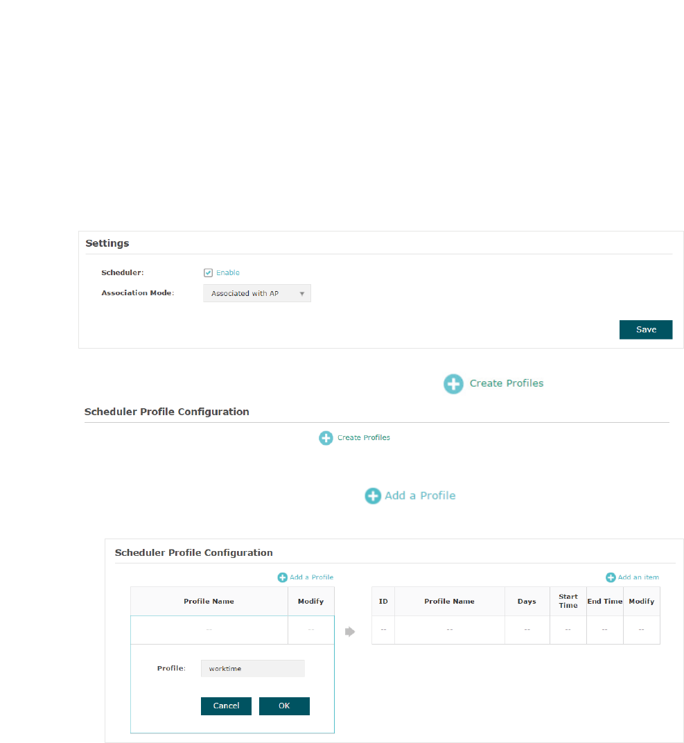This screenshot has height=743, width=684.
Task: Click the small Create Profiles link
Action: (x=363, y=437)
